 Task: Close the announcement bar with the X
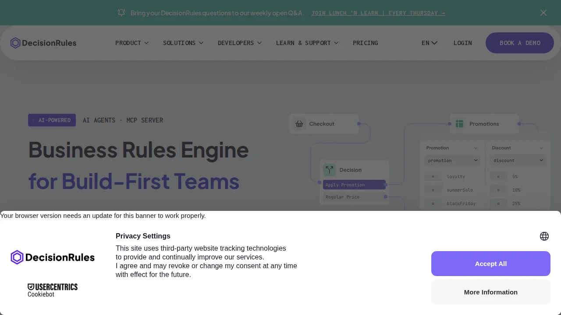click(x=543, y=13)
